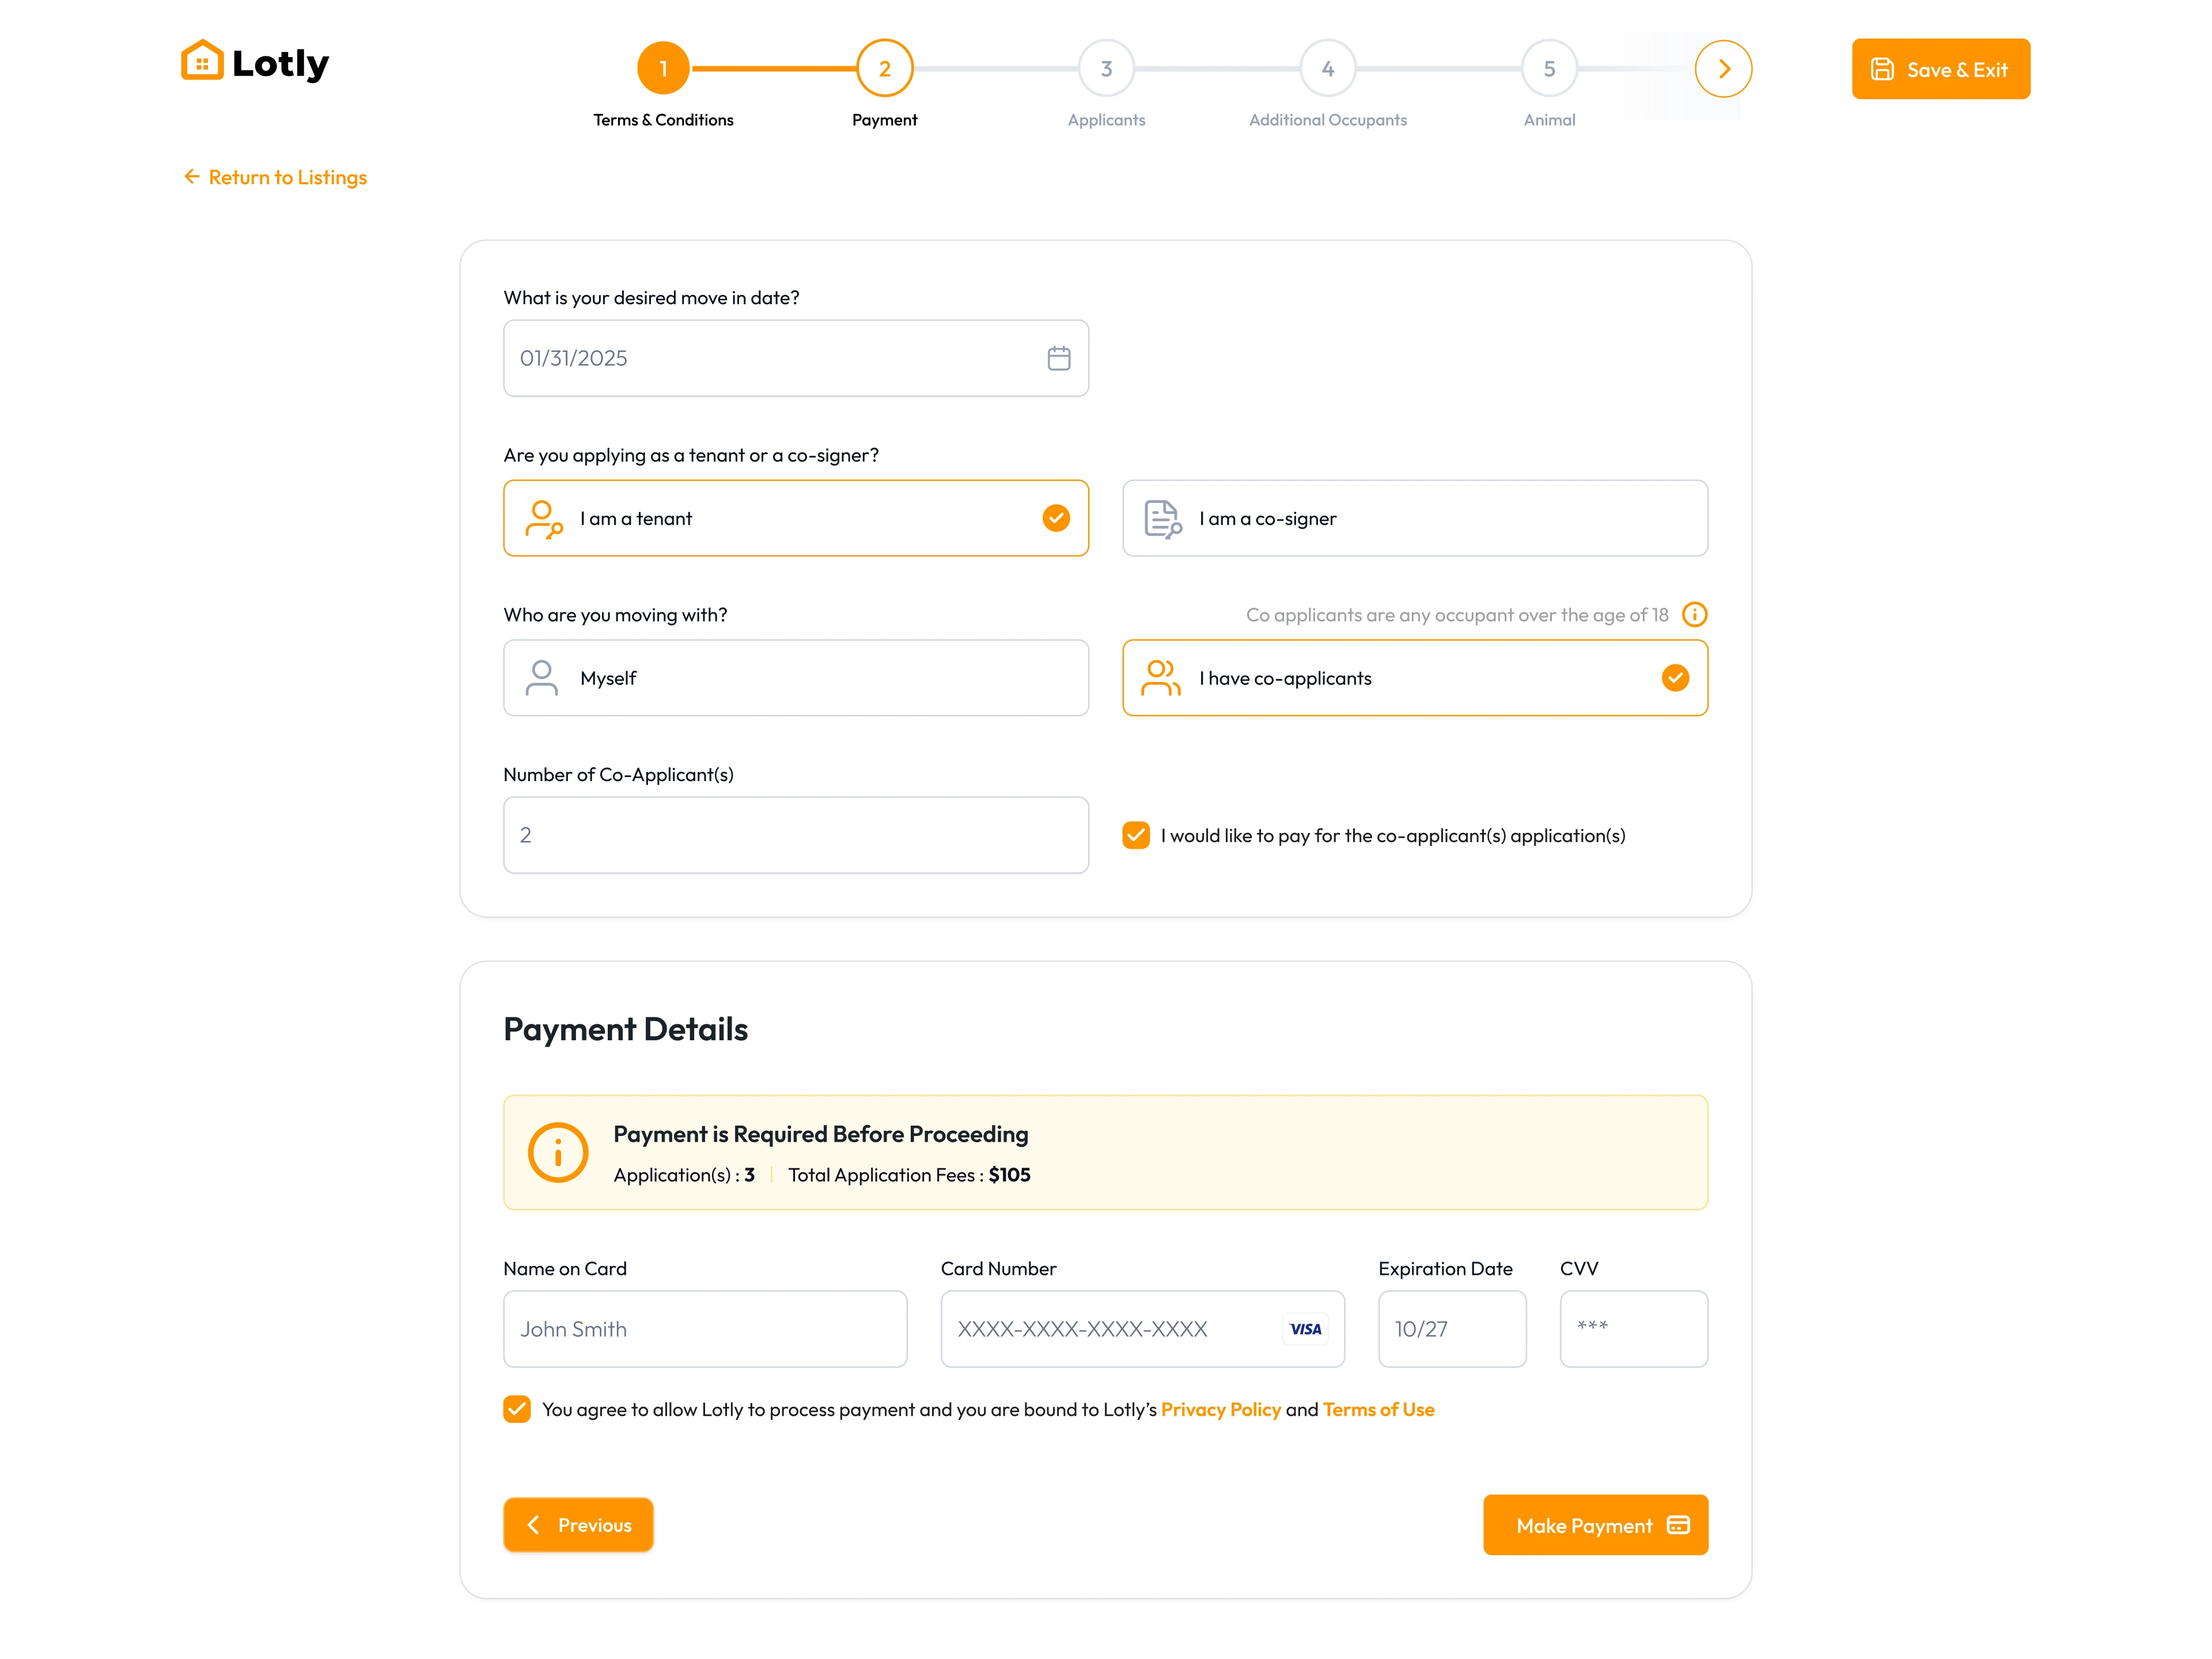
Task: Click the co-signer document icon
Action: 1162,519
